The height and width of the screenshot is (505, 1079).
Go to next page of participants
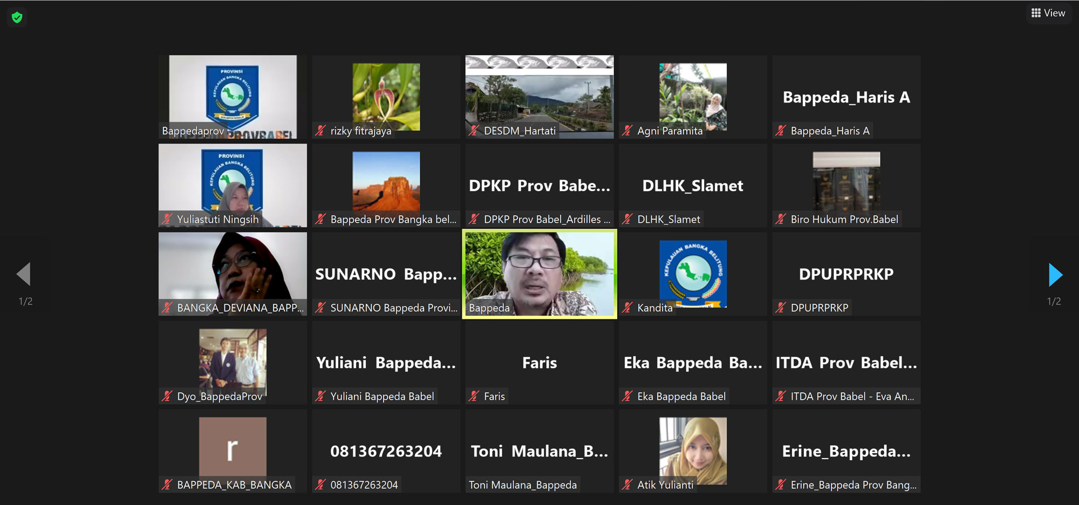1055,275
